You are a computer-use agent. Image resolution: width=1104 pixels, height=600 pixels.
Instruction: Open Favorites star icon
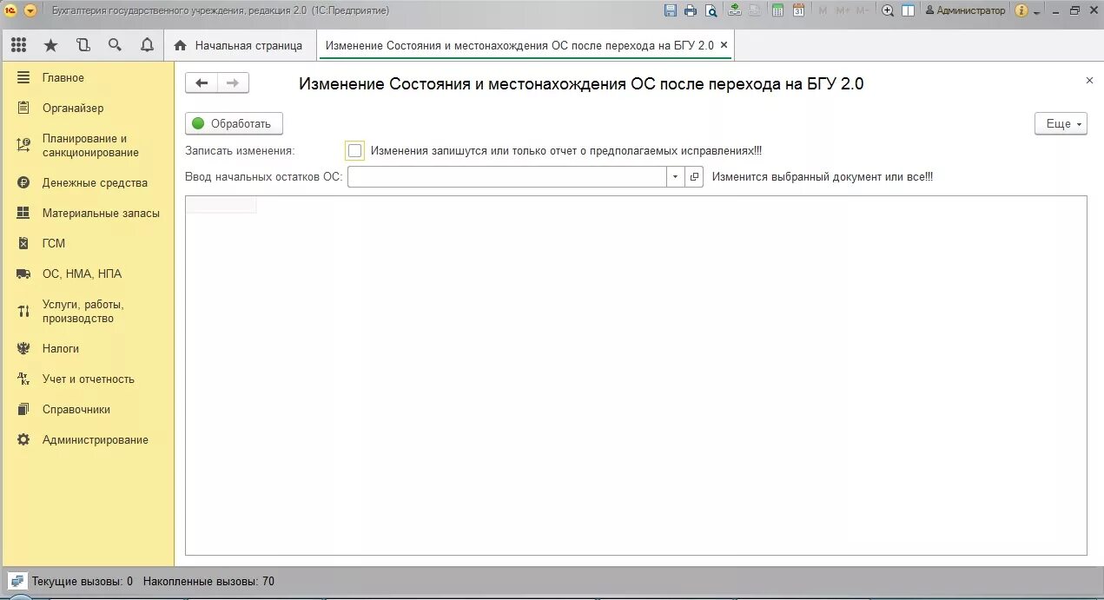[50, 45]
